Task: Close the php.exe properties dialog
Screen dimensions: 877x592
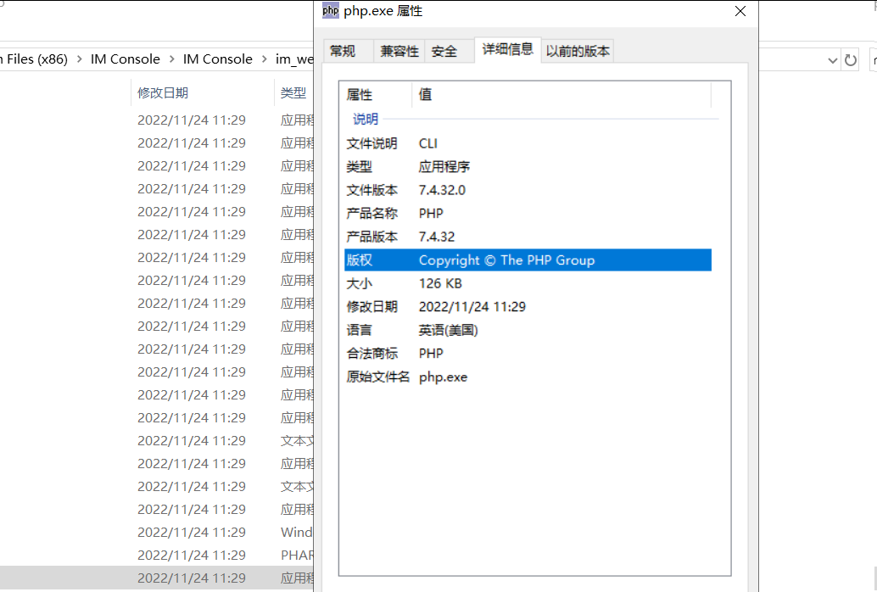Action: (740, 11)
